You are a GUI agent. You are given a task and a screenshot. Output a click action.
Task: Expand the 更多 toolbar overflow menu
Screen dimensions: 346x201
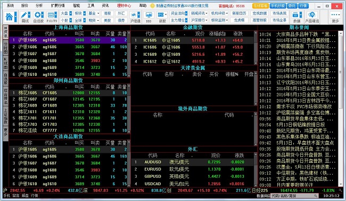coord(335,17)
